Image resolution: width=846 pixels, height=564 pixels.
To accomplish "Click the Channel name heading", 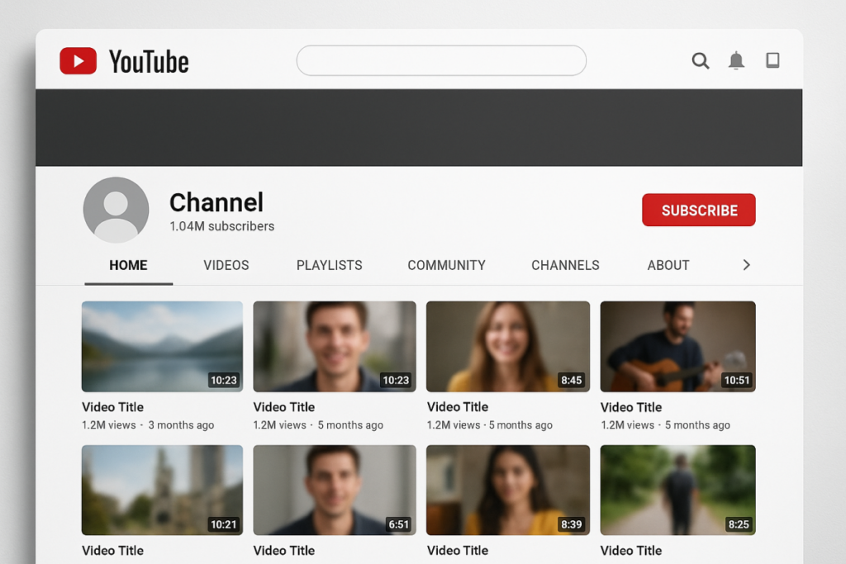I will (216, 203).
